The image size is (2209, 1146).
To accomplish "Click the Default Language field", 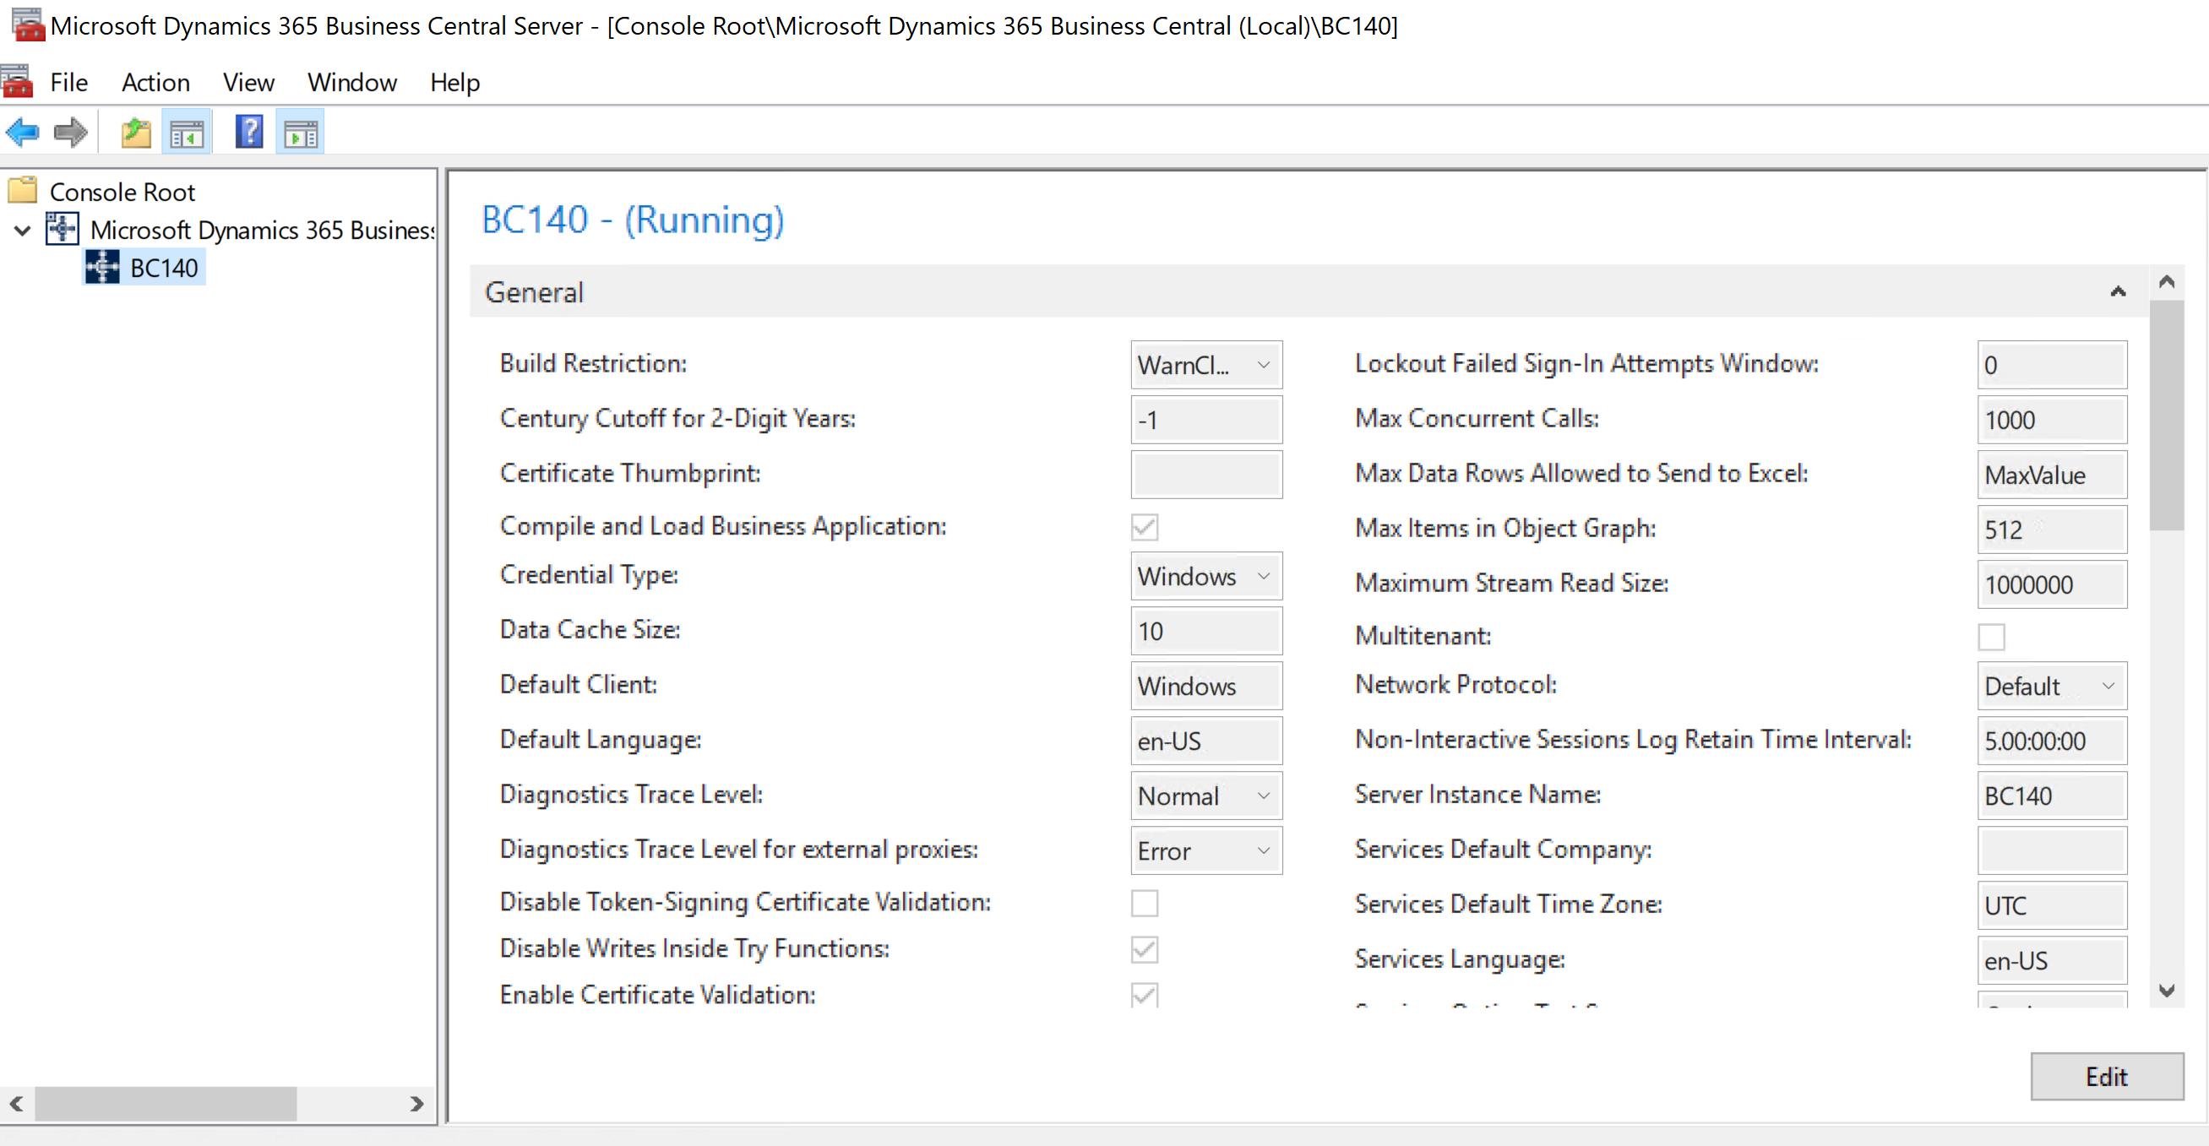I will point(1206,741).
